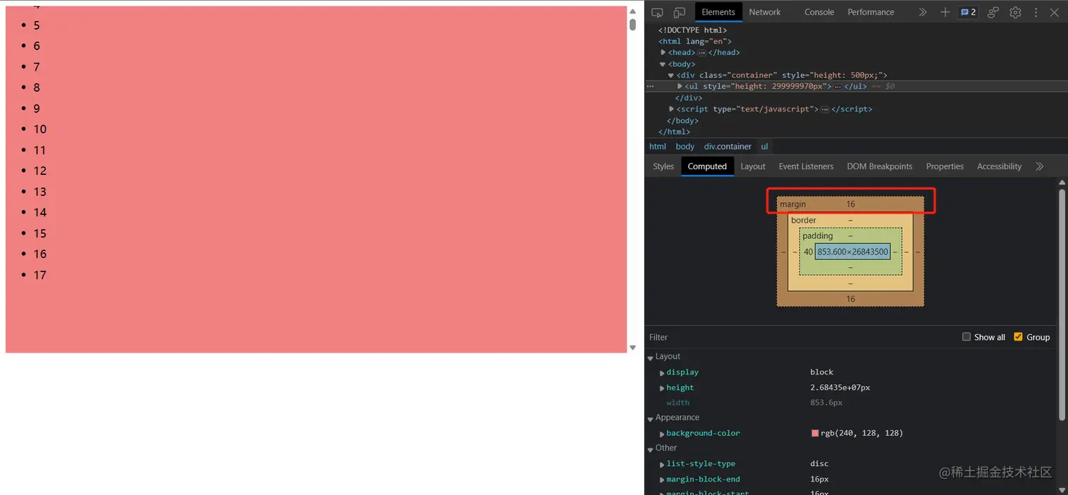This screenshot has height=495, width=1068.
Task: Expand collapsed ul content ellipsis badge
Action: (x=838, y=86)
